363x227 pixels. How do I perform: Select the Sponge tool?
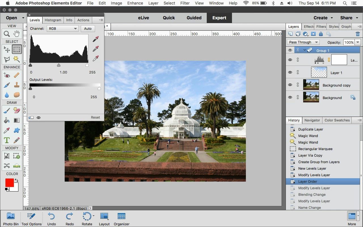coord(16,94)
